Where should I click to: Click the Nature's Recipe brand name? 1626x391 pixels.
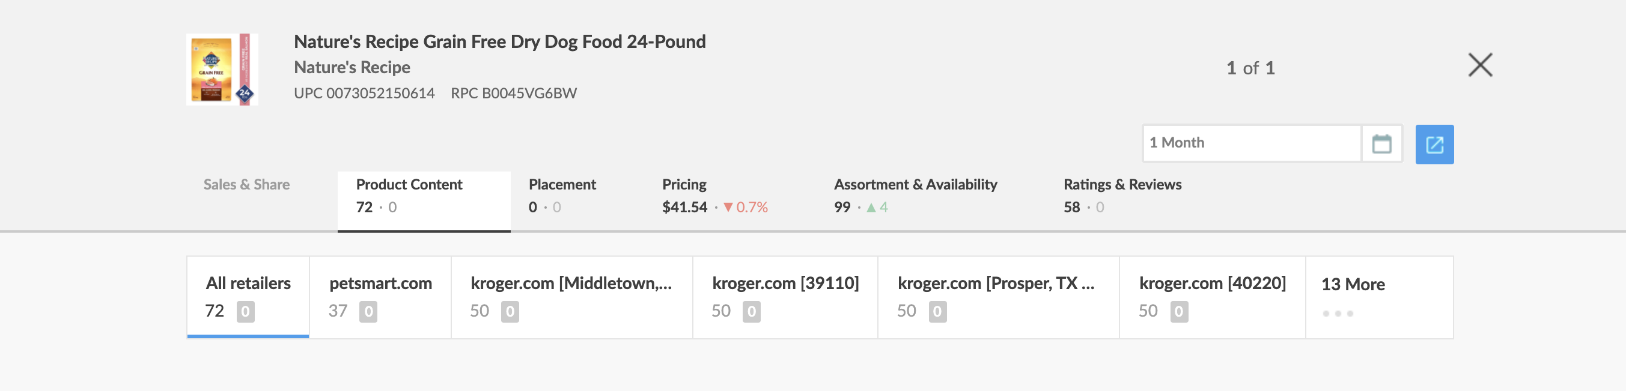coord(352,67)
